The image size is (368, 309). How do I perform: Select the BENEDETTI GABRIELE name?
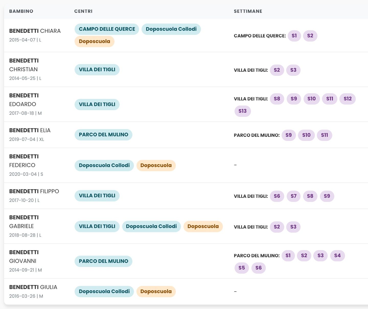(24, 222)
